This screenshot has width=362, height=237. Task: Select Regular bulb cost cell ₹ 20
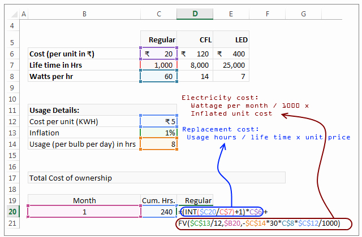(158, 54)
